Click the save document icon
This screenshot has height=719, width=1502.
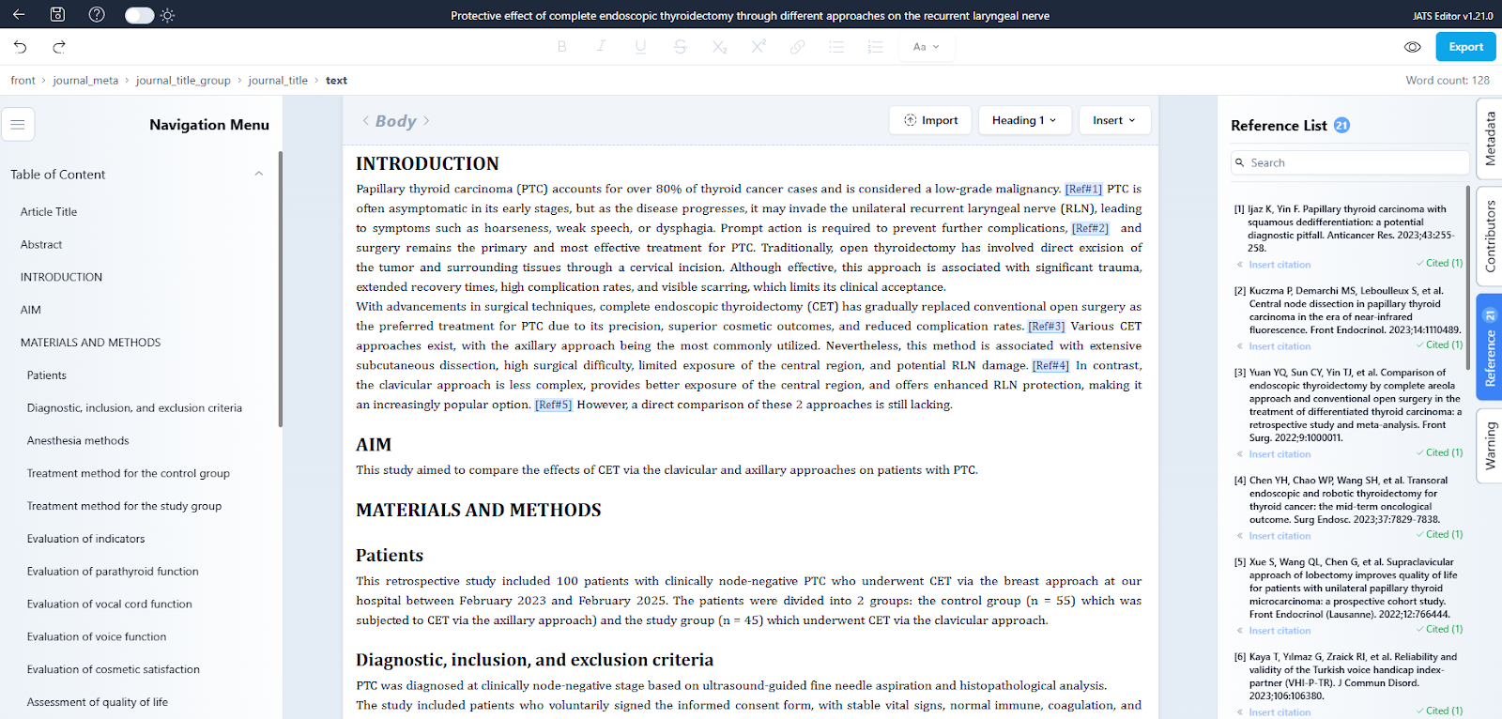pos(57,15)
